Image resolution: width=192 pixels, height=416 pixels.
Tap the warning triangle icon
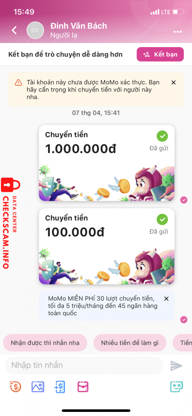18,82
